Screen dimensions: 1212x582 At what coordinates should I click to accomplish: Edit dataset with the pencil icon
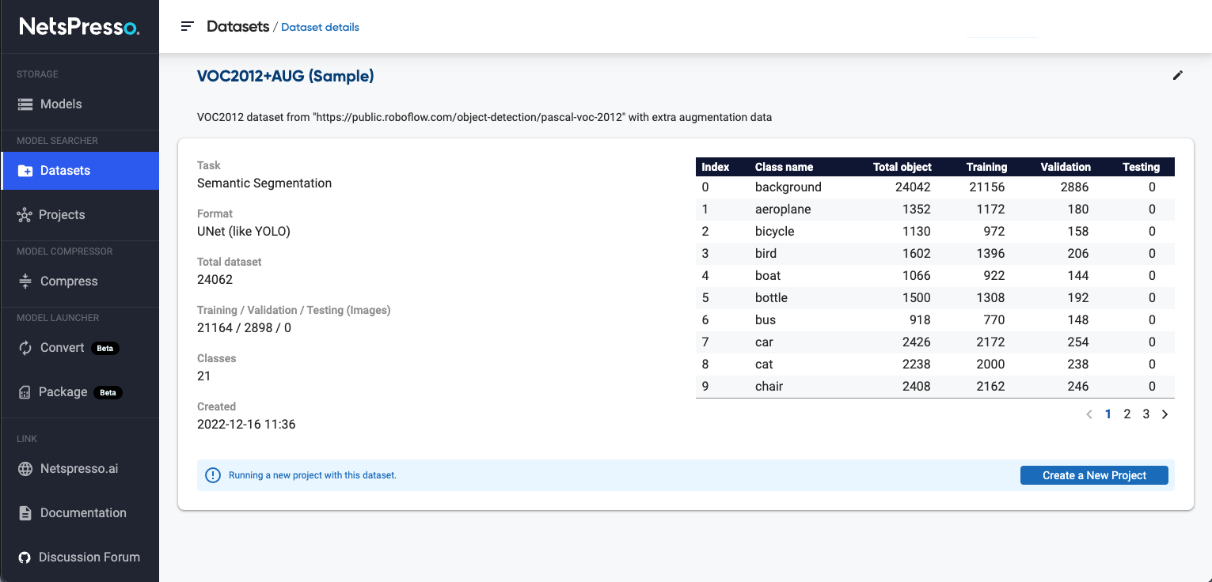click(x=1178, y=75)
